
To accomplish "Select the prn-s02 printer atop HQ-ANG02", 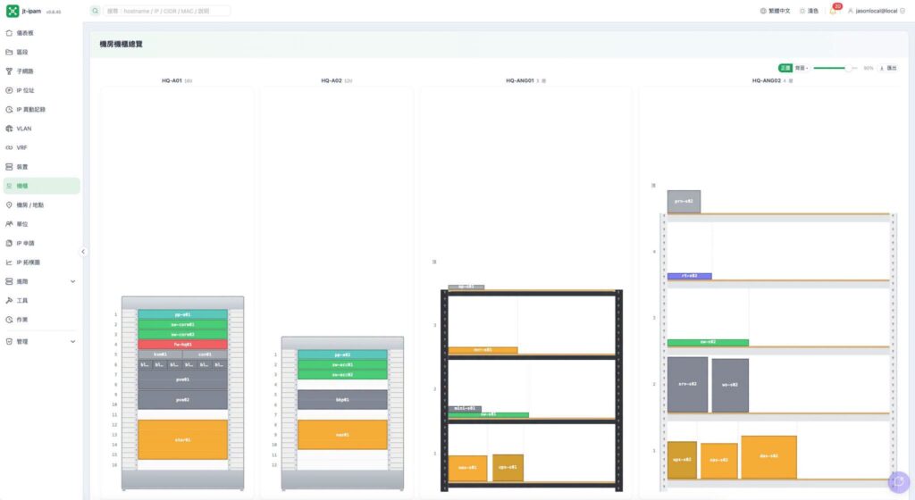I will [x=684, y=202].
